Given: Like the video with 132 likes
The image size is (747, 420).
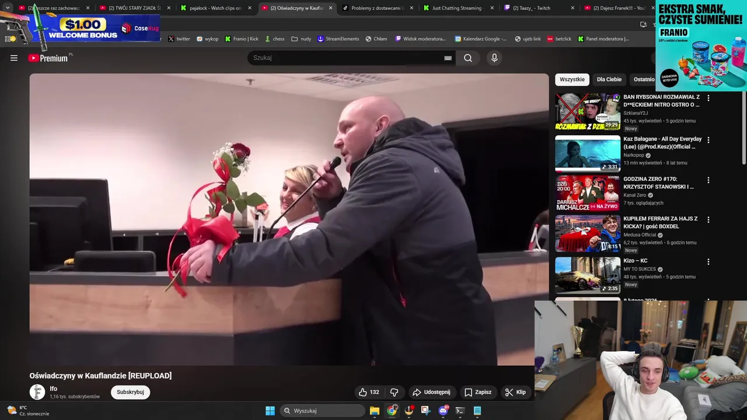Looking at the screenshot, I should coord(369,392).
